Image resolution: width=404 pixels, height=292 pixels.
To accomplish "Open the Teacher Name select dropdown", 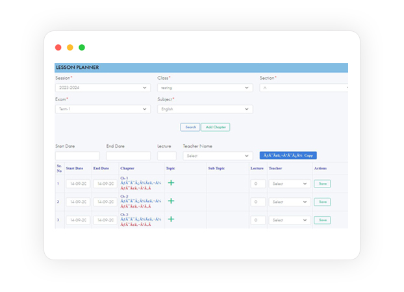I will [x=218, y=156].
